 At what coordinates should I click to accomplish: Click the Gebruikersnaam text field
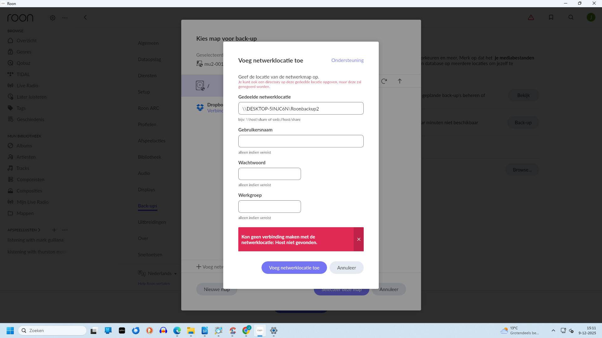pyautogui.click(x=301, y=141)
